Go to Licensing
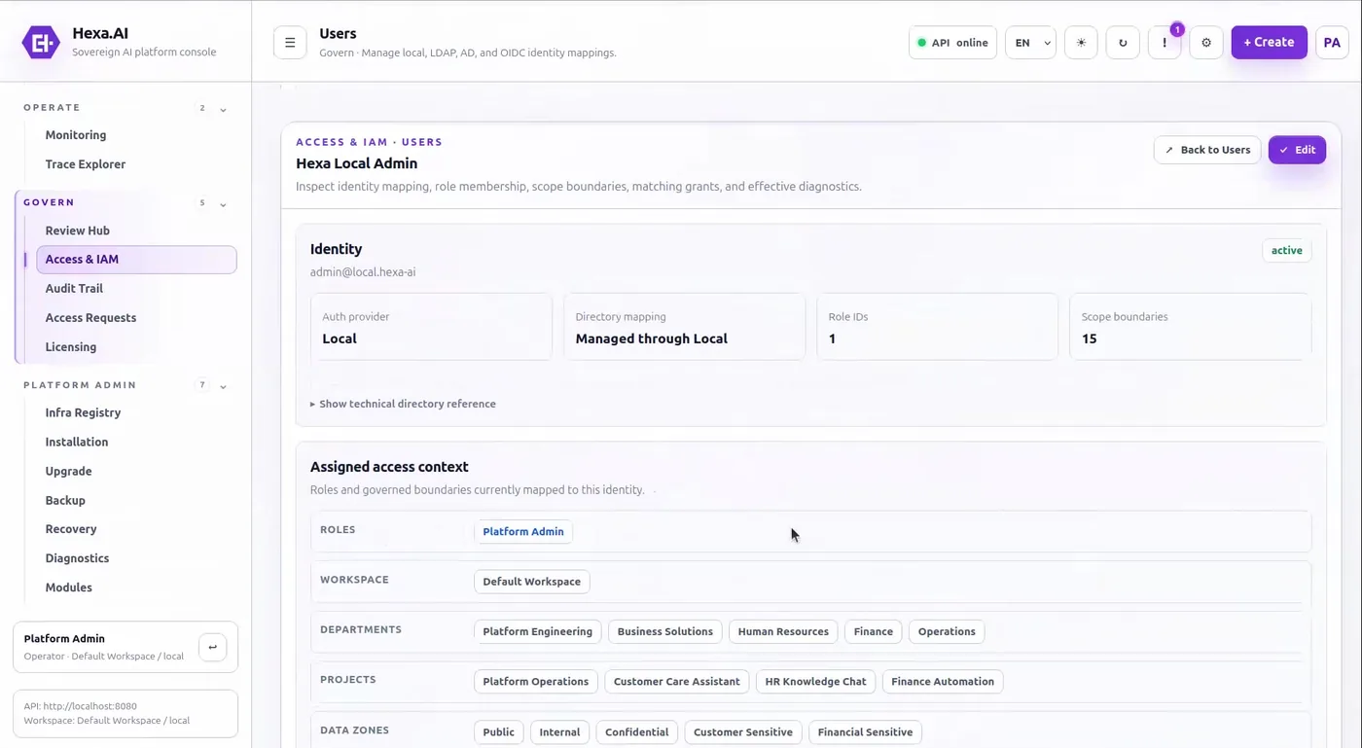Viewport: 1362px width, 748px height. [71, 347]
